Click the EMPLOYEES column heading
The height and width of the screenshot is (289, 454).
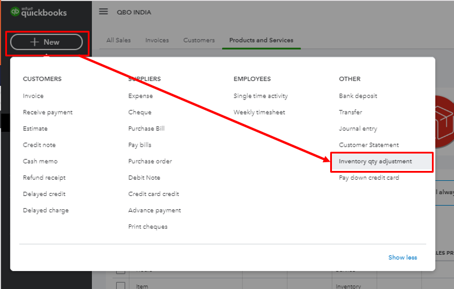[252, 79]
